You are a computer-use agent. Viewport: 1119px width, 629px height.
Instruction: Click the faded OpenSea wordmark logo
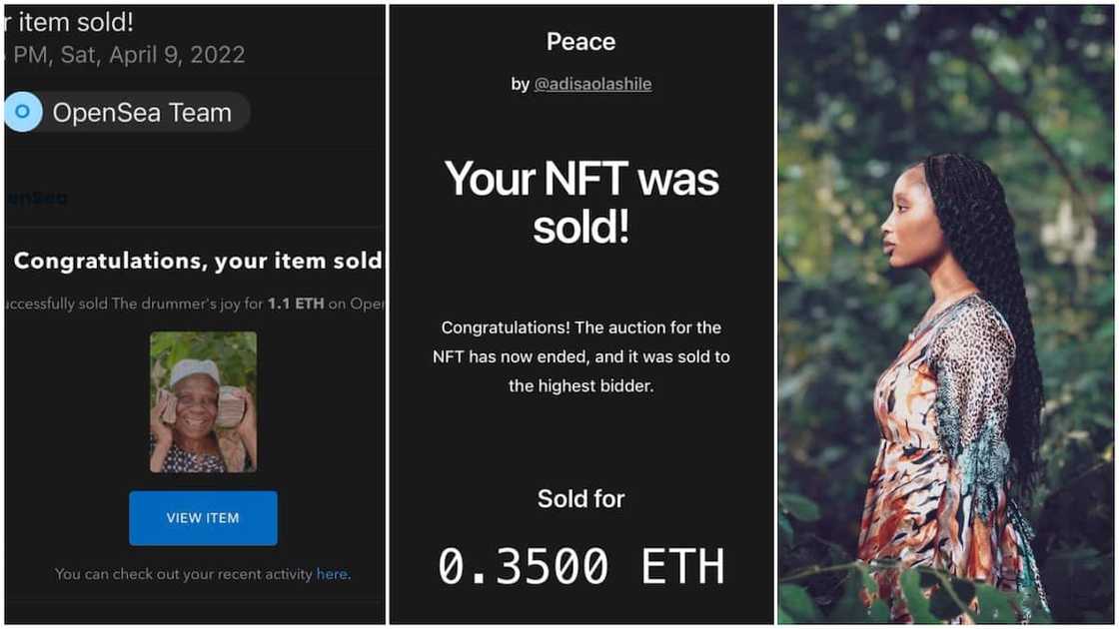pyautogui.click(x=35, y=197)
